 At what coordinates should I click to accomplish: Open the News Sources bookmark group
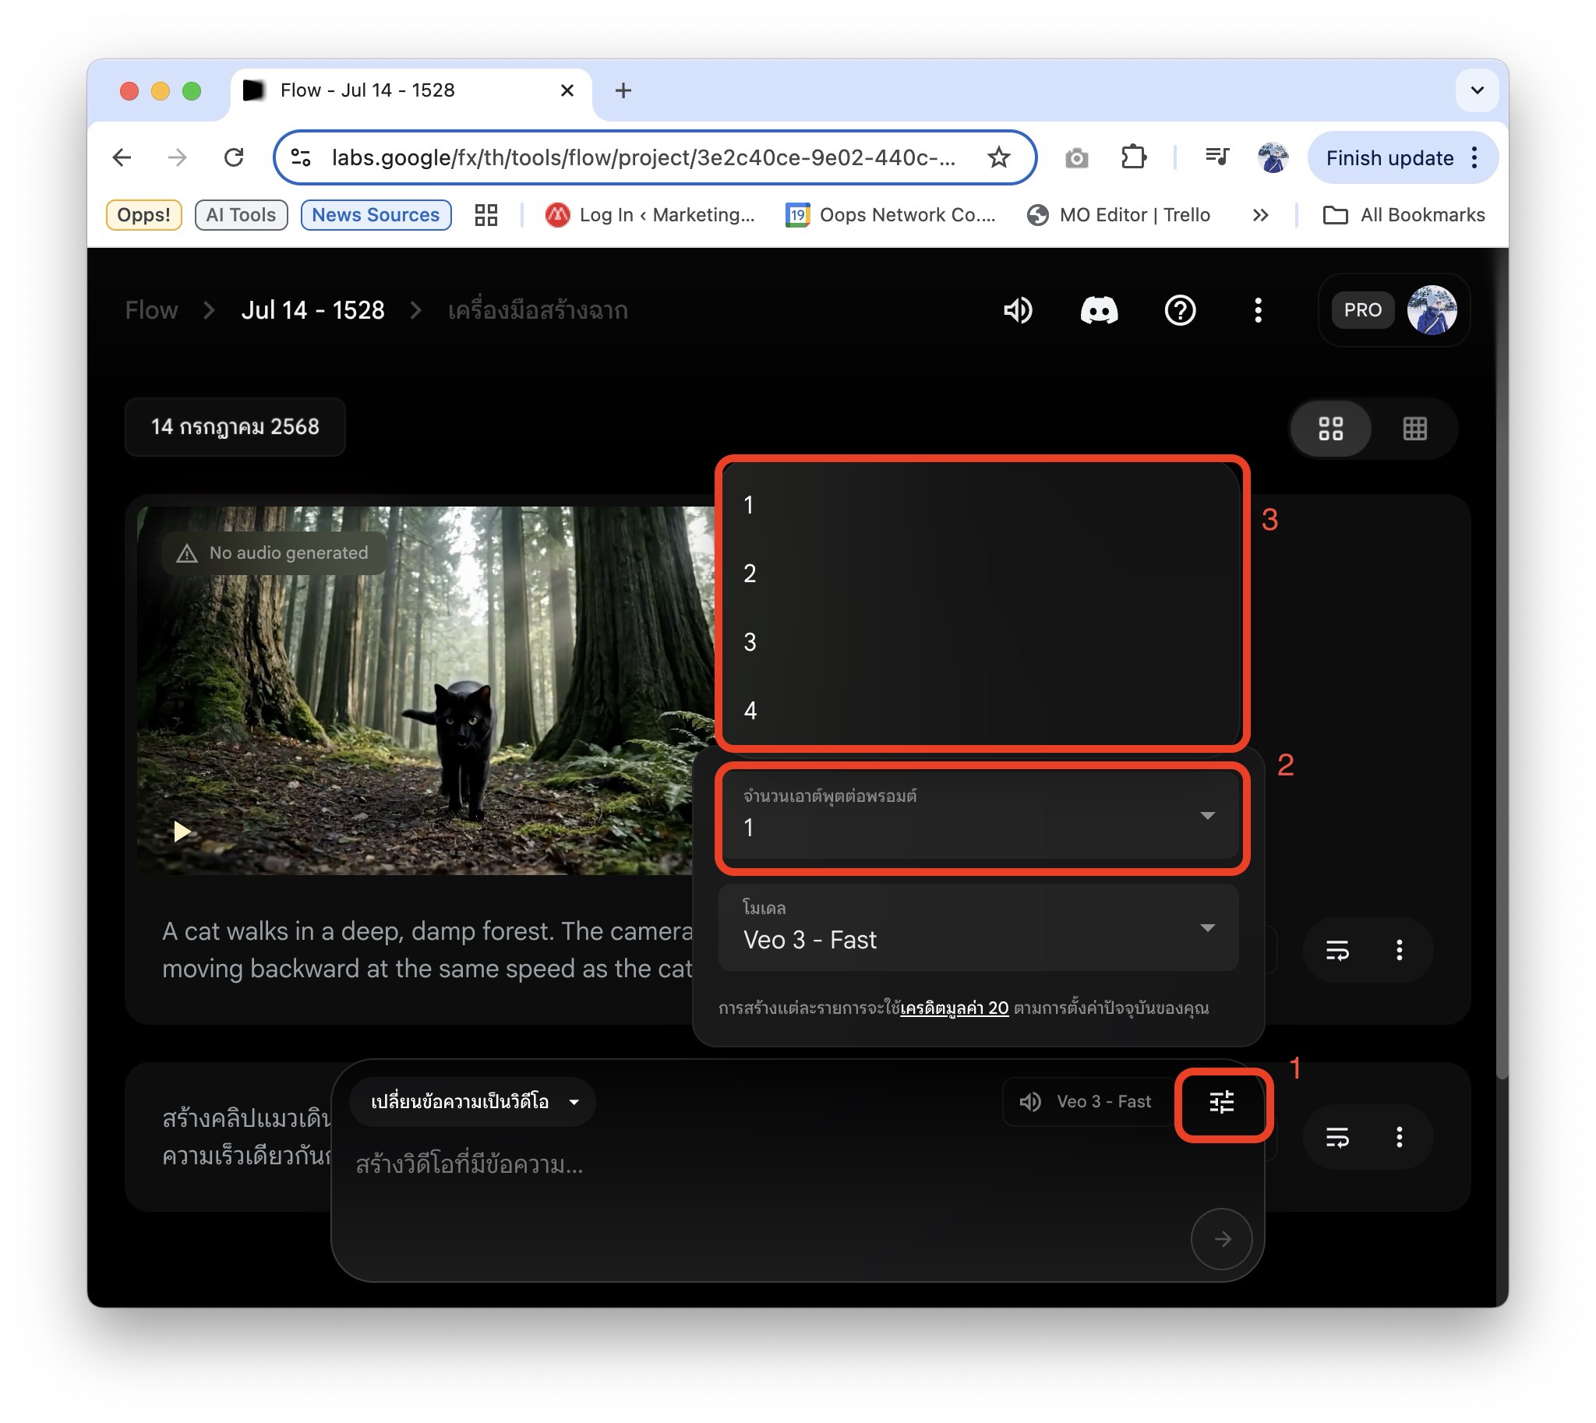click(376, 216)
